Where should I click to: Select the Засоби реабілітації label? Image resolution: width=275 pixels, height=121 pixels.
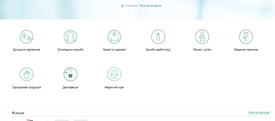pos(158,50)
